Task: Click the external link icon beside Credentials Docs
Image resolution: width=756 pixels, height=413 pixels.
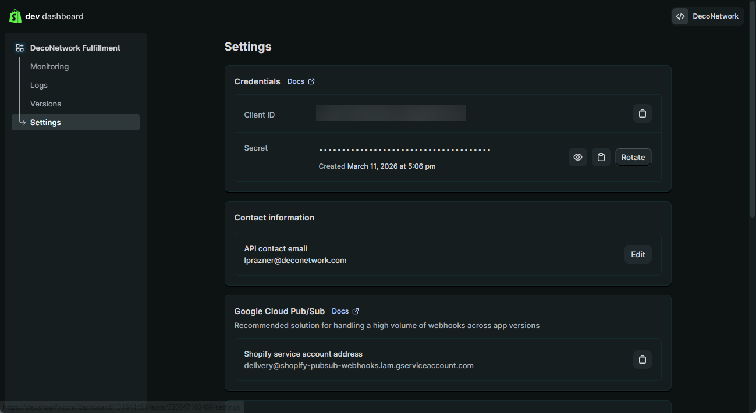Action: pos(311,81)
